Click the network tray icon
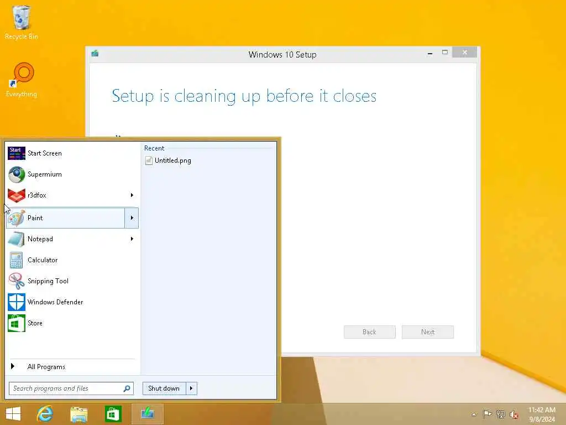The image size is (566, 425). click(x=500, y=414)
